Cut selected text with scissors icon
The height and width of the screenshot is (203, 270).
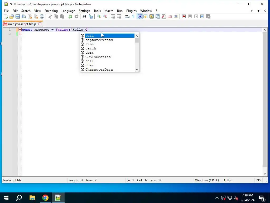pyautogui.click(x=50, y=16)
